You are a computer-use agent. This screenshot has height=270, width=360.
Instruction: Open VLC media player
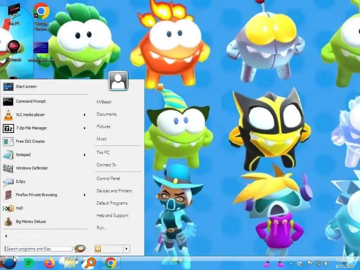tap(45, 115)
